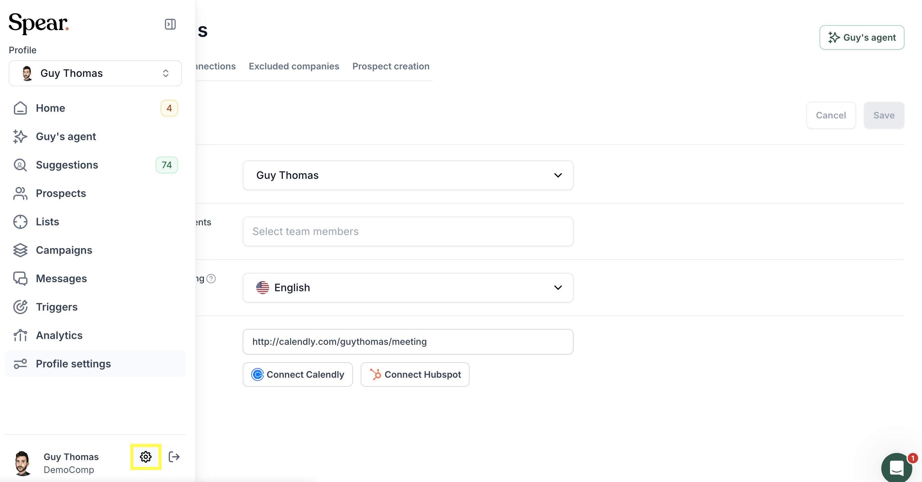922x482 pixels.
Task: Click Connect Calendly button
Action: click(x=298, y=374)
